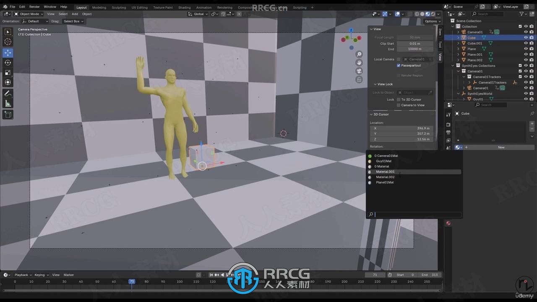Screen dimensions: 537x302
Task: Select the 3D Cursor tool
Action: tap(8, 42)
